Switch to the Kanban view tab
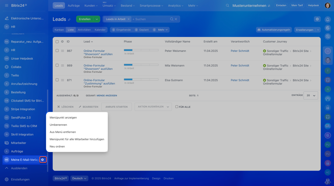 (59, 30)
